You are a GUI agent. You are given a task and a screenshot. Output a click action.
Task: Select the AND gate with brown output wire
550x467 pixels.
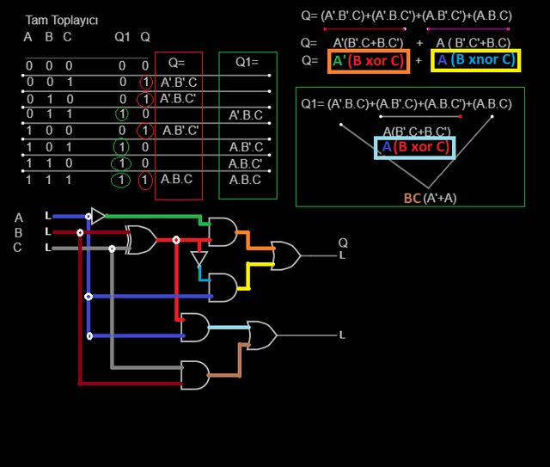pos(195,375)
